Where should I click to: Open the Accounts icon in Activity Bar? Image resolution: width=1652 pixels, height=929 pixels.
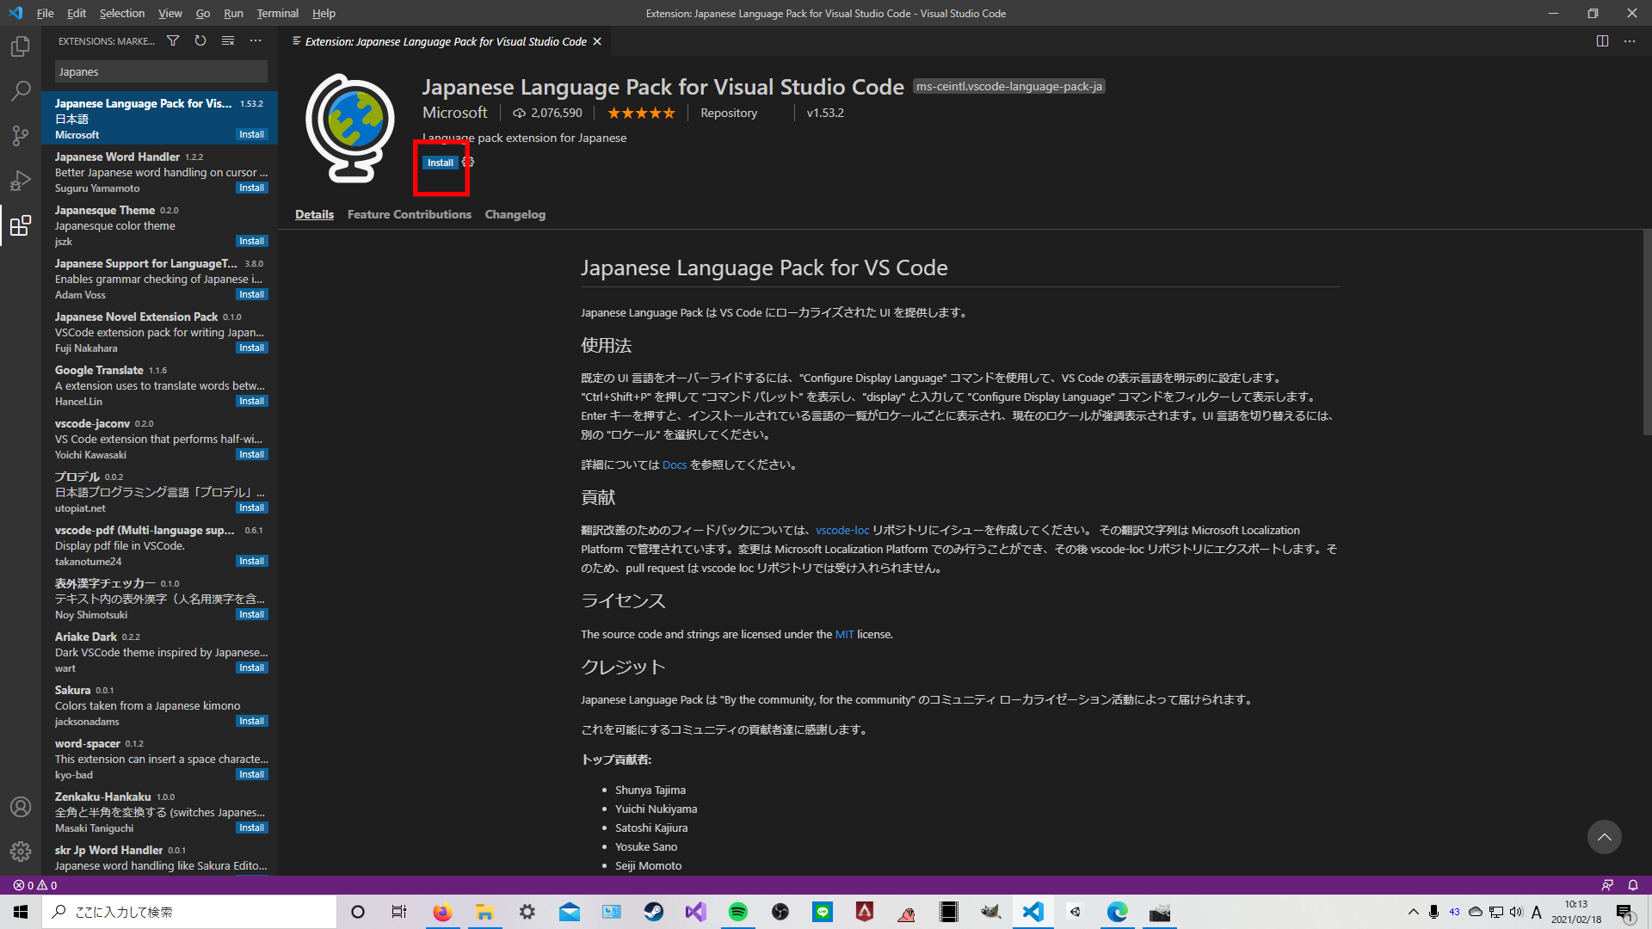click(x=21, y=807)
